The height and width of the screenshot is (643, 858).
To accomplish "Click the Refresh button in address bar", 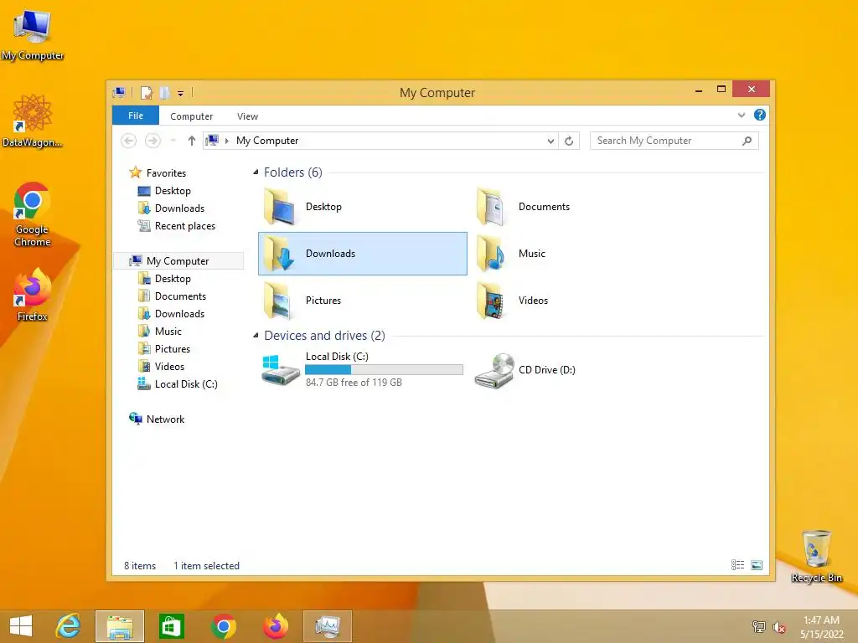I will click(x=569, y=141).
